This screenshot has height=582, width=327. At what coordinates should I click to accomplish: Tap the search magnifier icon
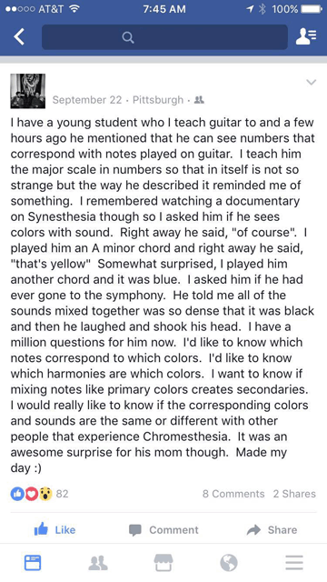(x=128, y=37)
